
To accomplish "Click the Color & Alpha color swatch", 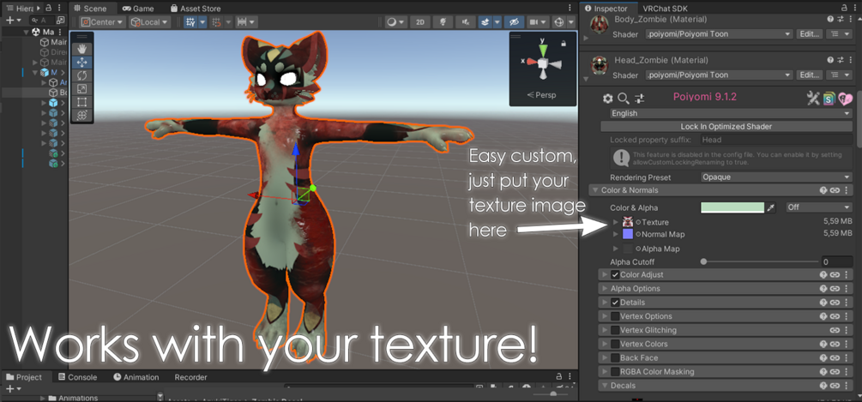I will [x=732, y=207].
